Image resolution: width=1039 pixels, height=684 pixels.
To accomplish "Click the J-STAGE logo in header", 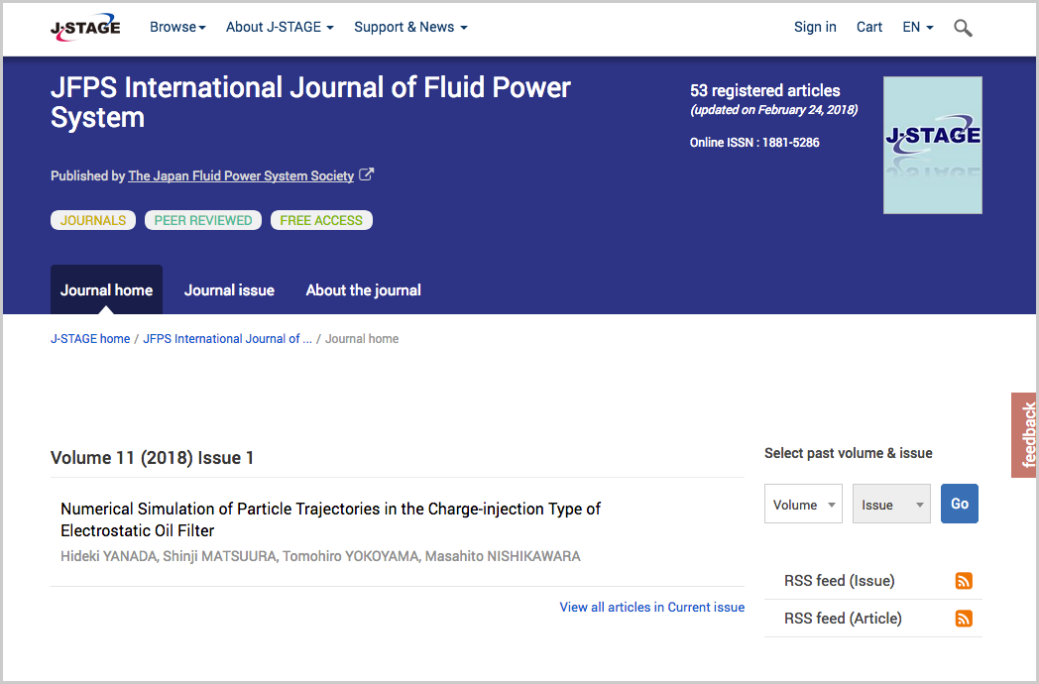I will tap(85, 27).
